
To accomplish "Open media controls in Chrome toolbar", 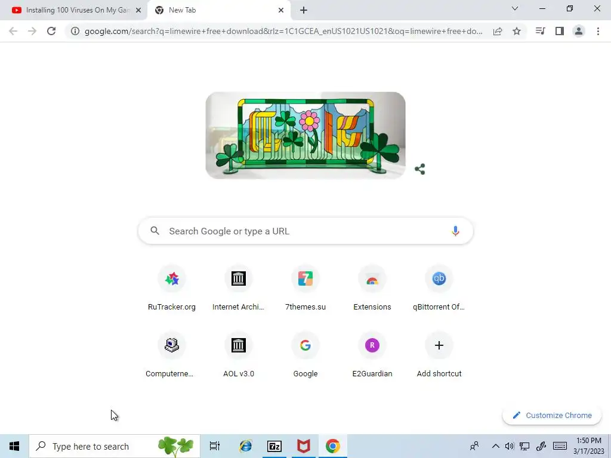I will (x=540, y=31).
